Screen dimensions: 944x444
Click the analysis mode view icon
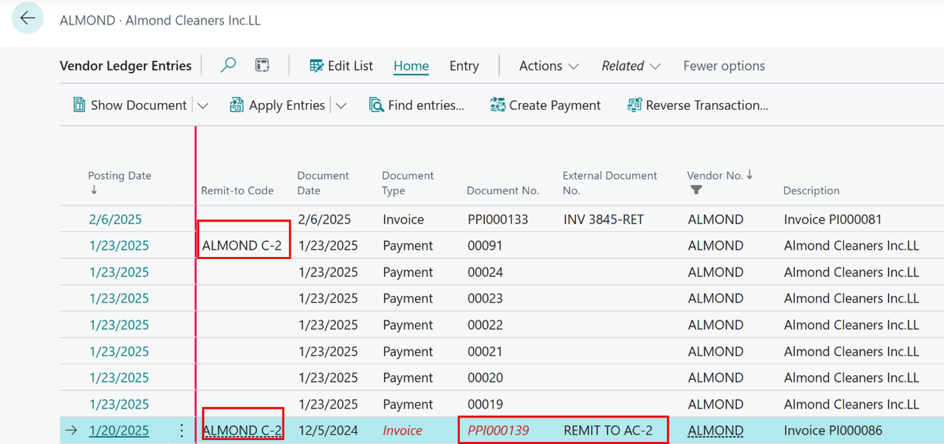coord(262,65)
